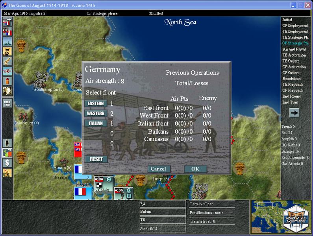Assign air points to the Western front
Image resolution: width=313 pixels, height=236 pixels.
pyautogui.click(x=96, y=113)
